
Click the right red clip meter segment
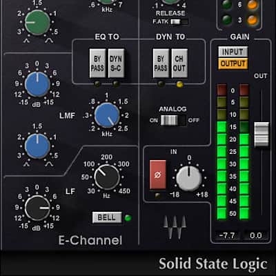click(x=244, y=90)
